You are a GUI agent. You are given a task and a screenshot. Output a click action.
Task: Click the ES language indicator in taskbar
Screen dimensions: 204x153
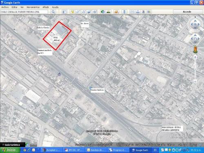(155, 150)
